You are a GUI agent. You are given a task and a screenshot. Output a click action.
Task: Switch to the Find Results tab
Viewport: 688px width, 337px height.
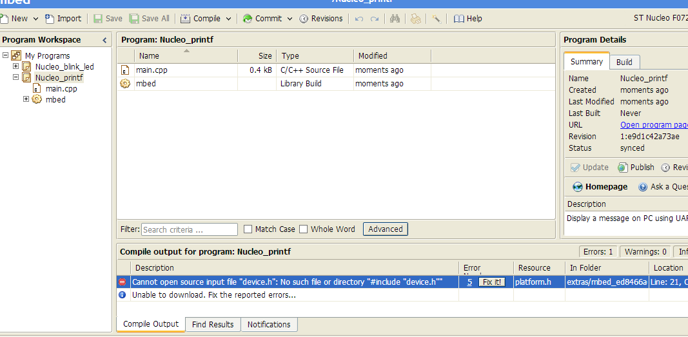[213, 325]
